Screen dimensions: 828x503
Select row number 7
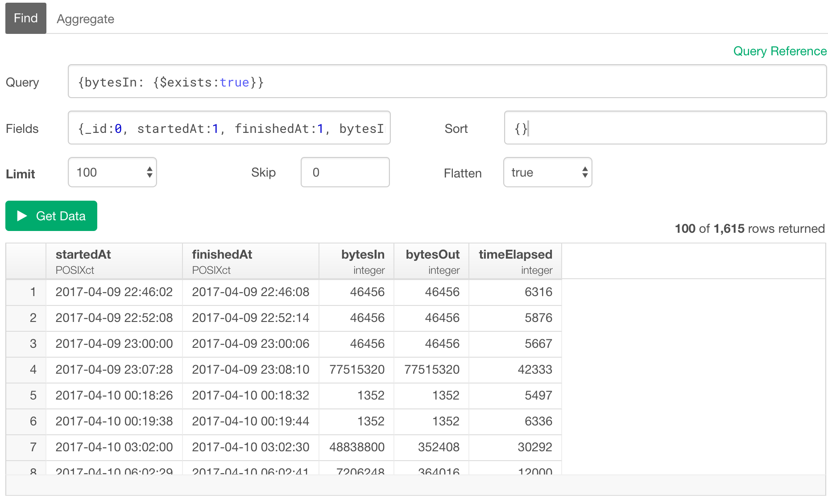(26, 447)
